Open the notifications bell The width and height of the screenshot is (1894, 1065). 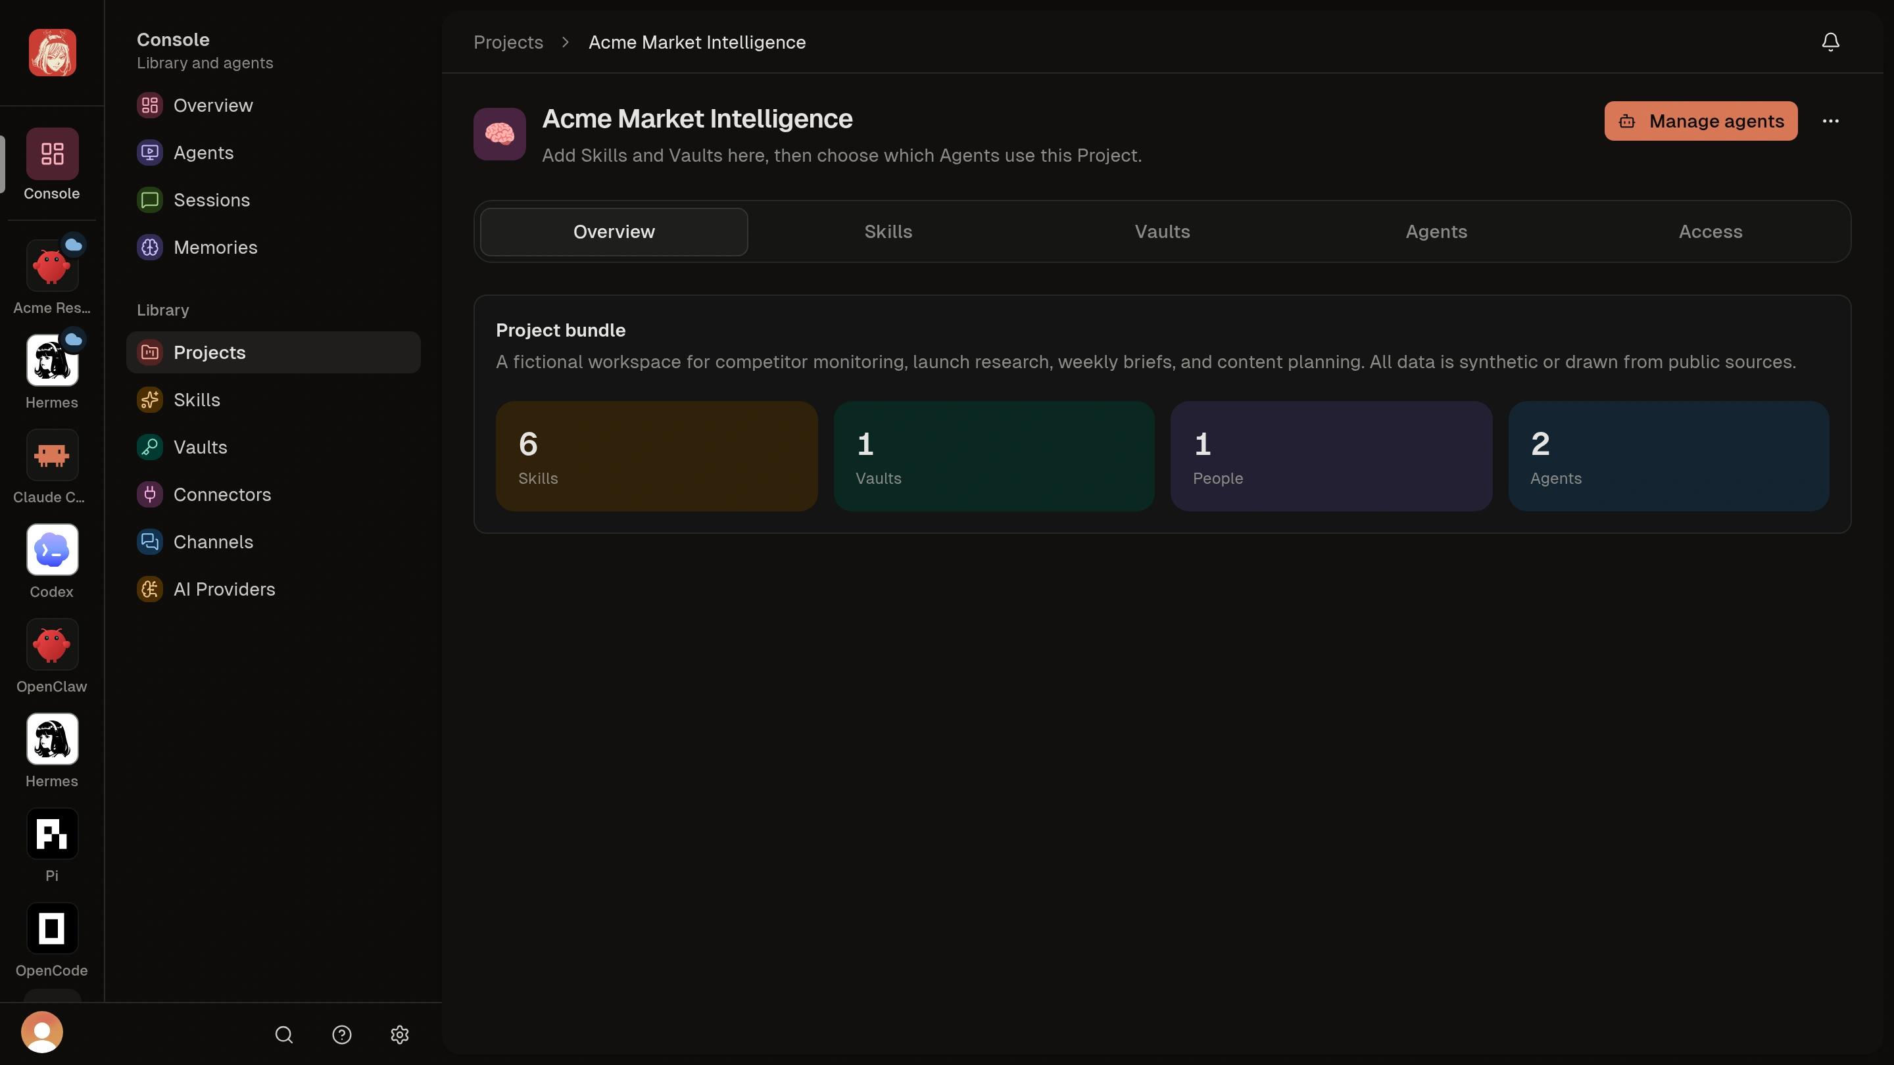click(x=1830, y=42)
